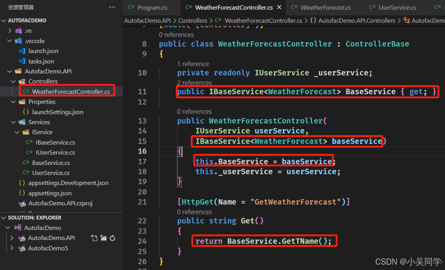
Task: Click _userService field on line 10
Action: pos(342,73)
